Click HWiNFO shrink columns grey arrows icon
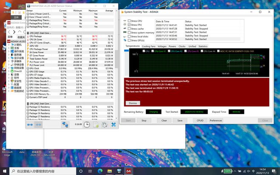Image resolution: width=280 pixels, height=175 pixels. pos(38,125)
